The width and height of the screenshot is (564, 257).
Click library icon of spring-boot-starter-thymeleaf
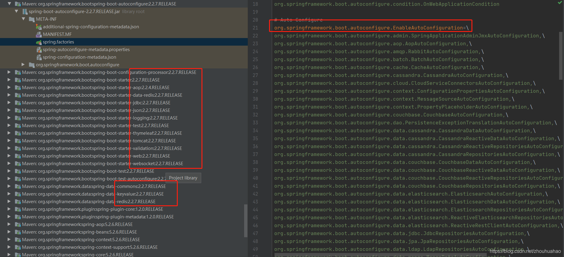coord(18,133)
